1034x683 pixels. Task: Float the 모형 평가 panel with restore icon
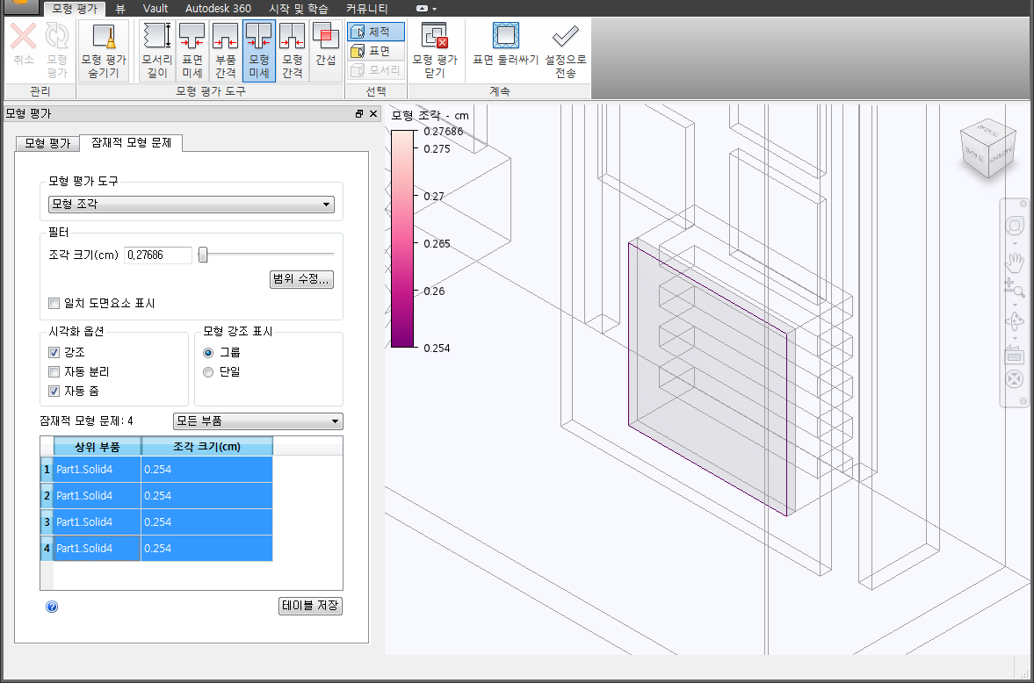click(x=358, y=114)
